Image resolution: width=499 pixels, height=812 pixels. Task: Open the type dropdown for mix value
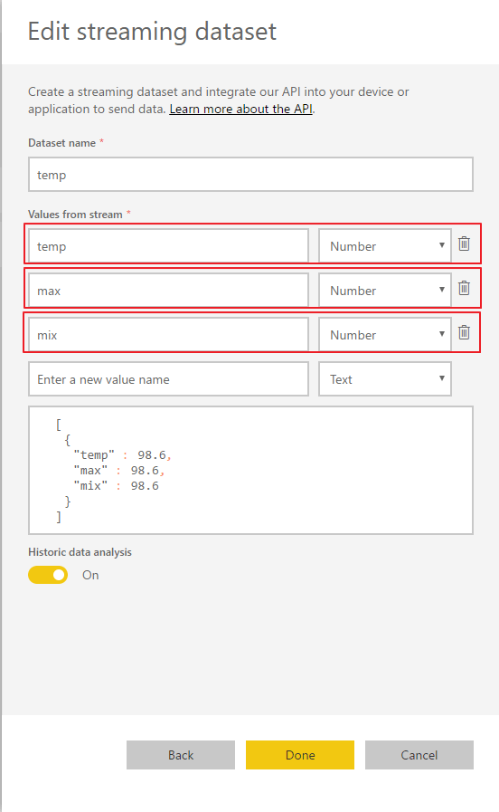[x=385, y=335]
